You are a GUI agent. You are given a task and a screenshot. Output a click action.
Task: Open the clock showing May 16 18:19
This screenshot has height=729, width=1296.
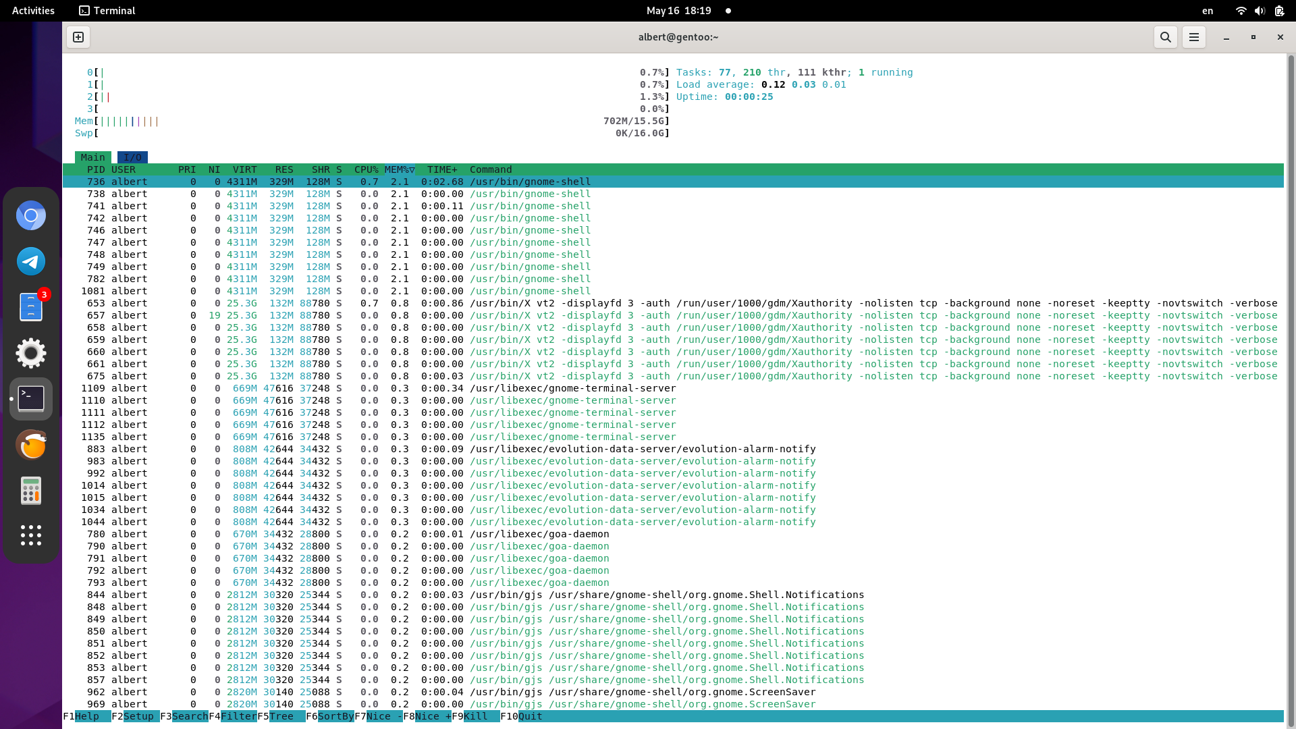click(x=678, y=11)
